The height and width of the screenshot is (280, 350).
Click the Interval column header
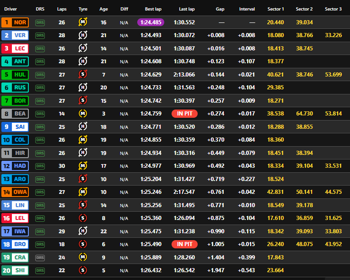[247, 9]
